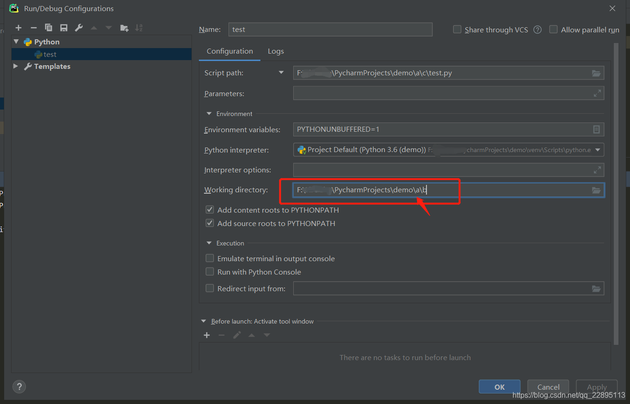Enable Share through VCS
The height and width of the screenshot is (404, 630).
[x=457, y=30]
